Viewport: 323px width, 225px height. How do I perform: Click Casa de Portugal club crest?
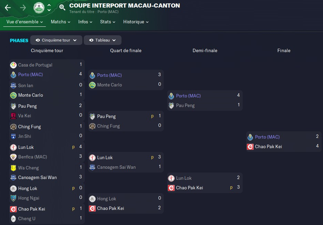[13, 65]
